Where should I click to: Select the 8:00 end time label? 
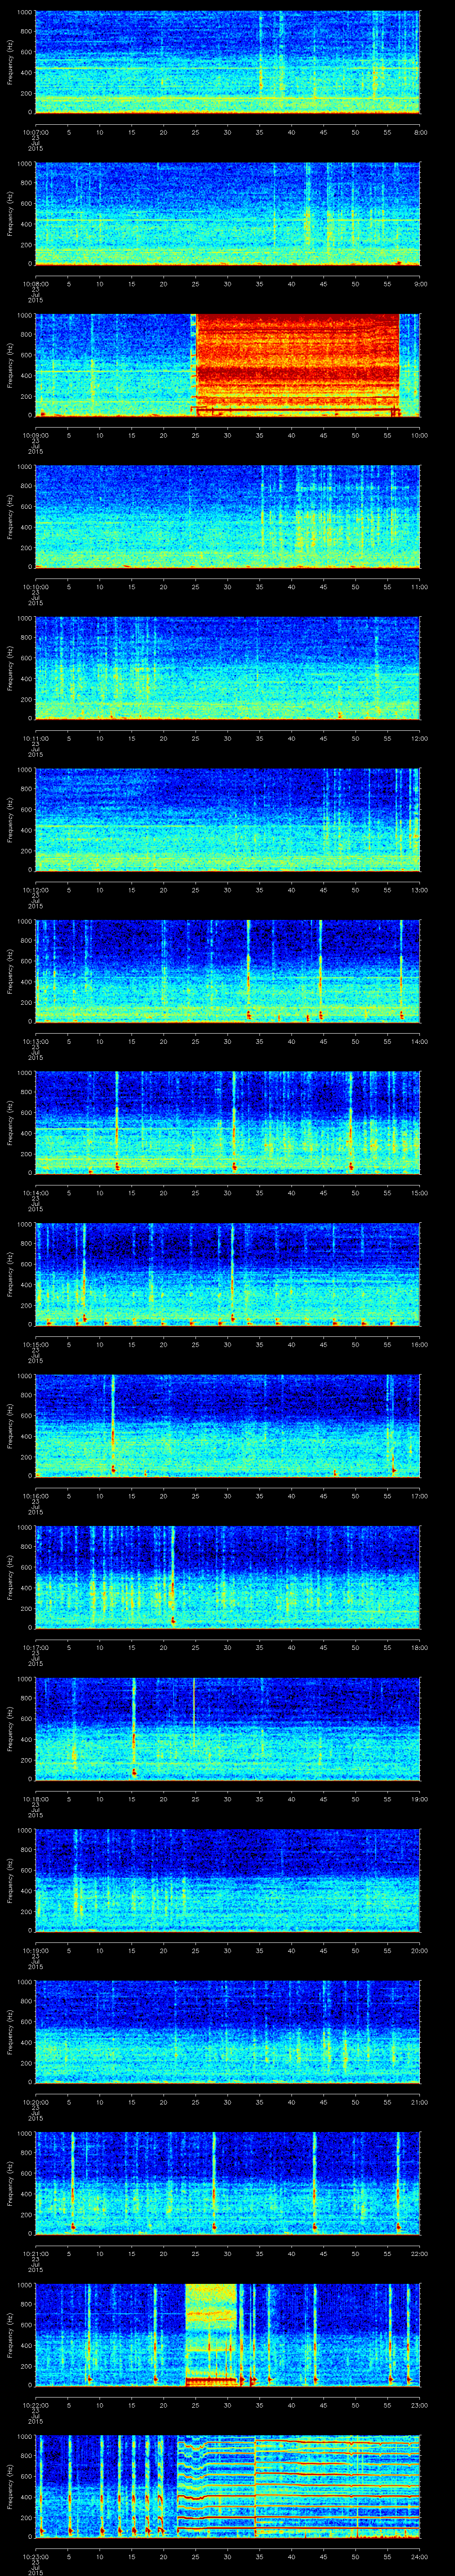[420, 132]
